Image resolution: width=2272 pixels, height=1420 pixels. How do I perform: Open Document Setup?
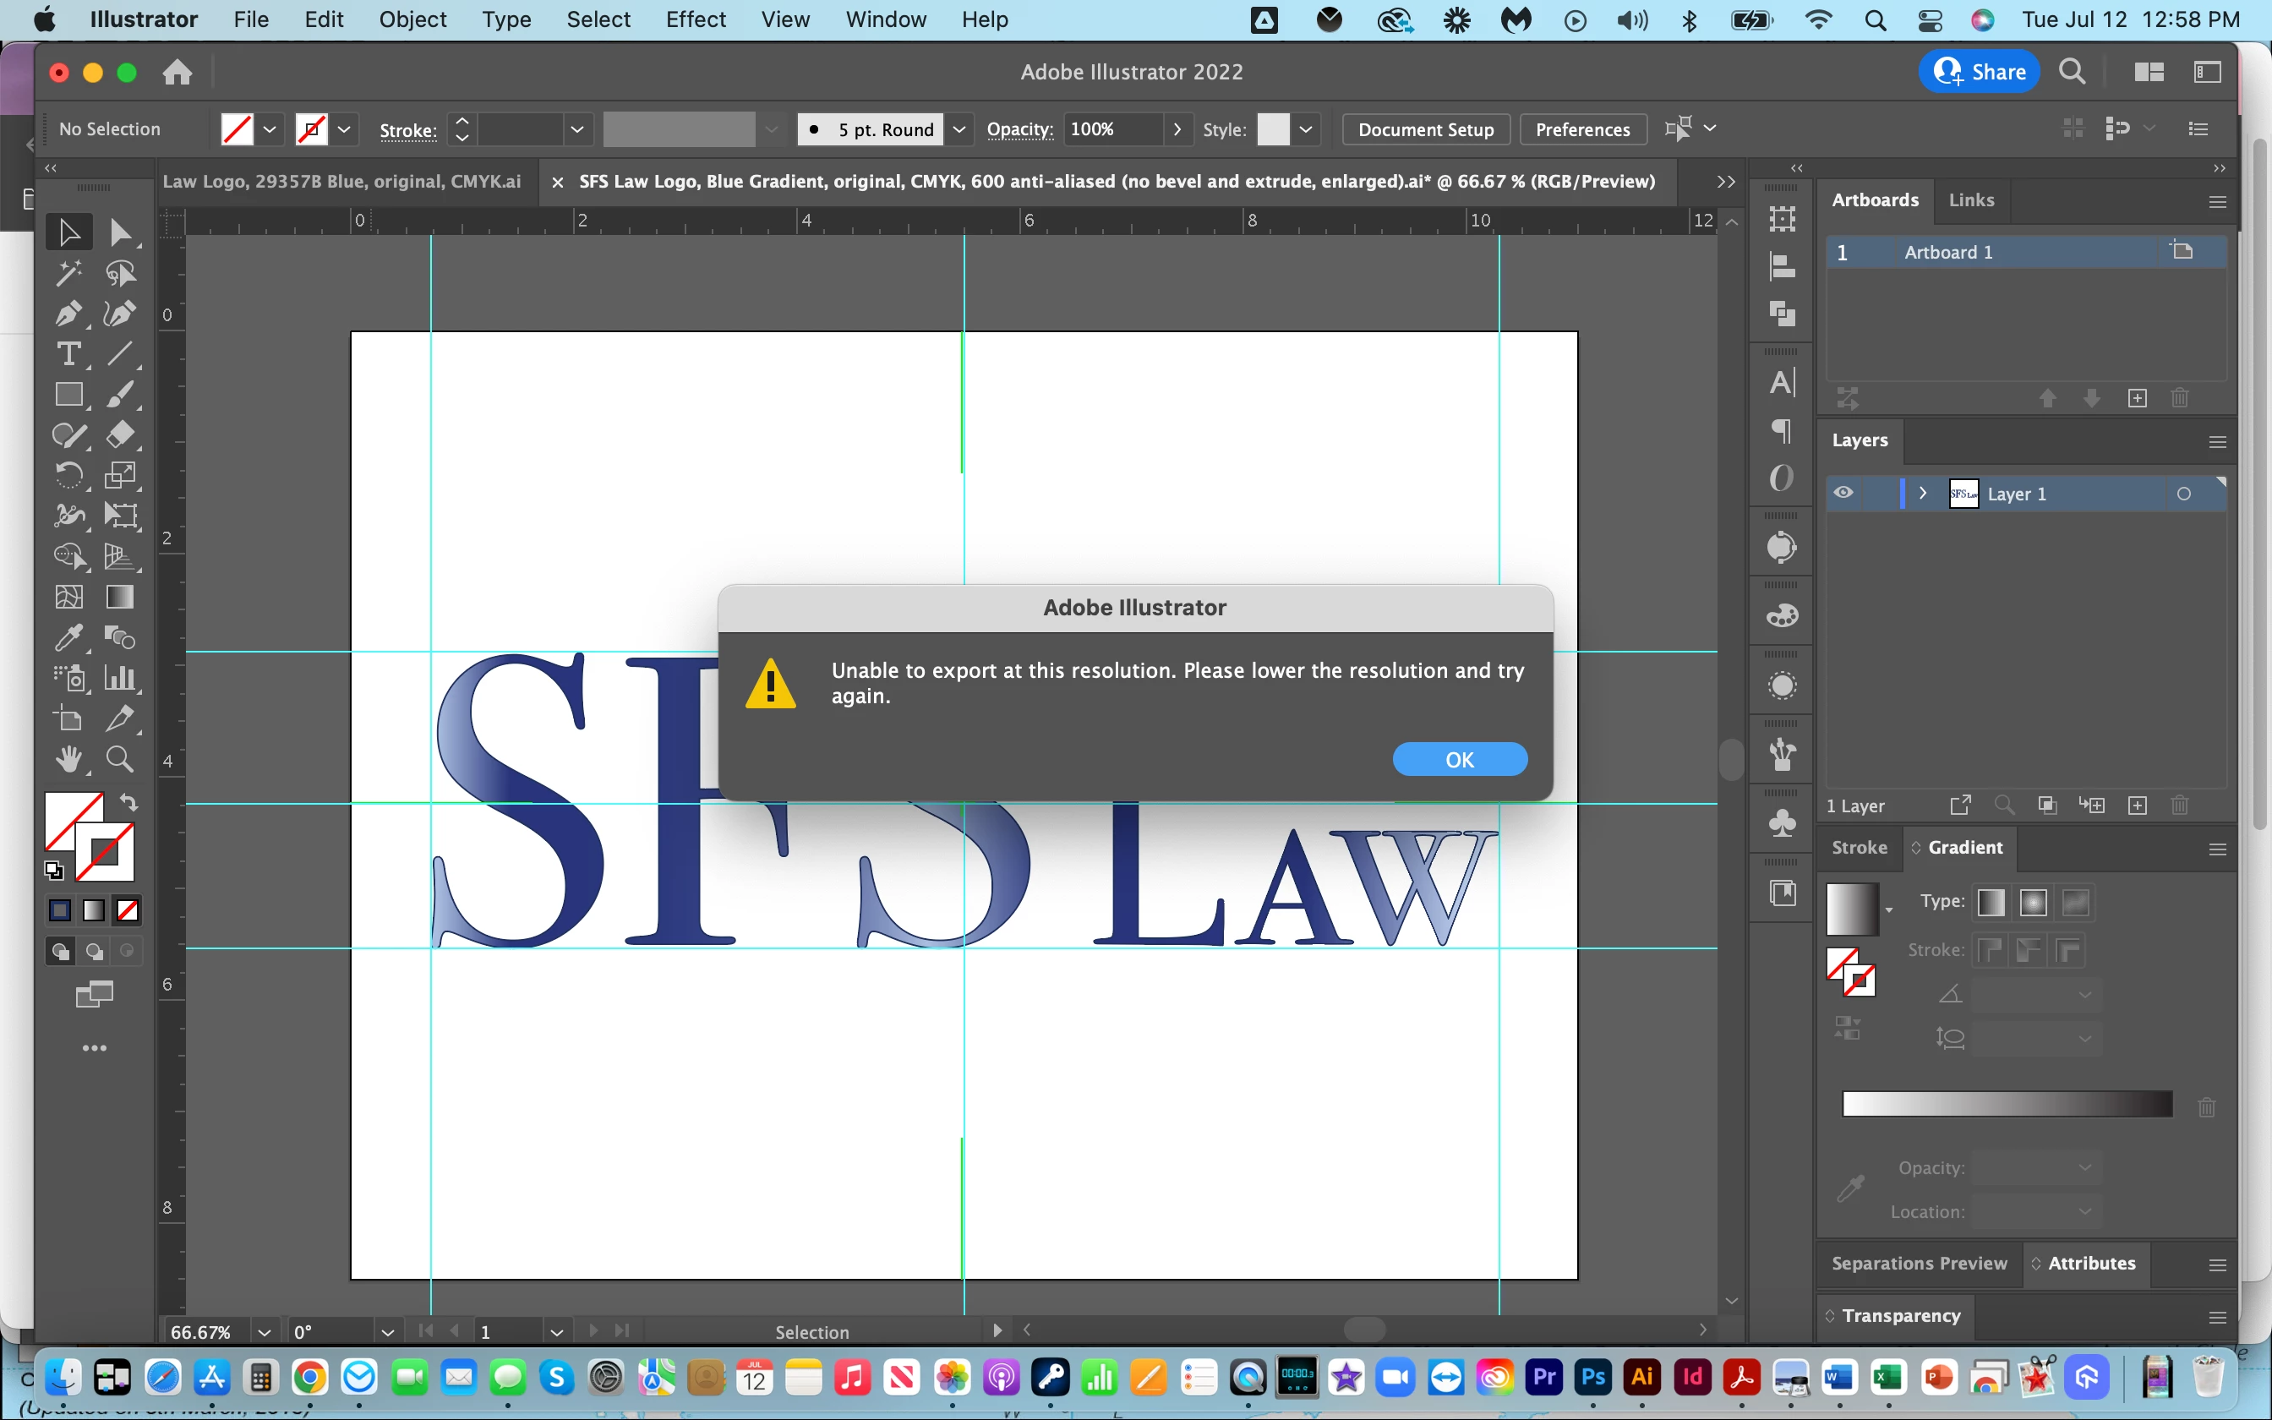pyautogui.click(x=1425, y=129)
